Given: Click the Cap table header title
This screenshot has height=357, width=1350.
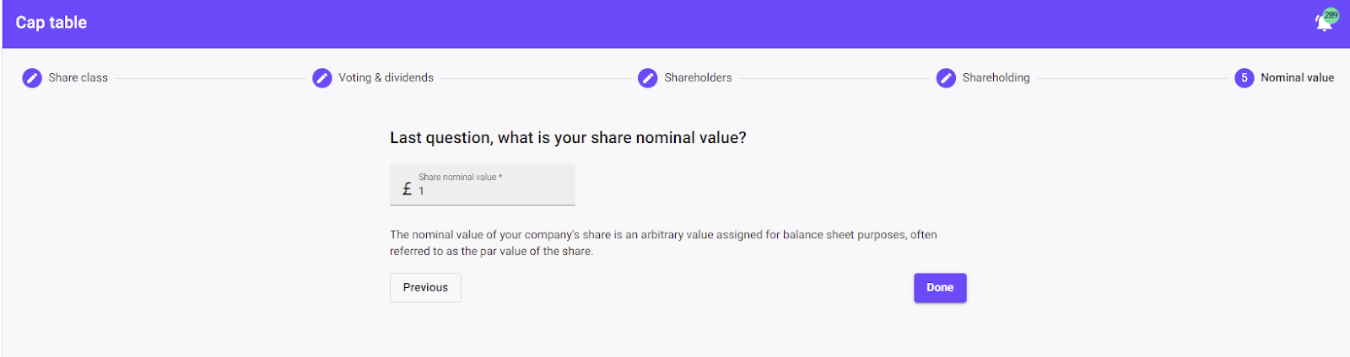Looking at the screenshot, I should click(51, 23).
